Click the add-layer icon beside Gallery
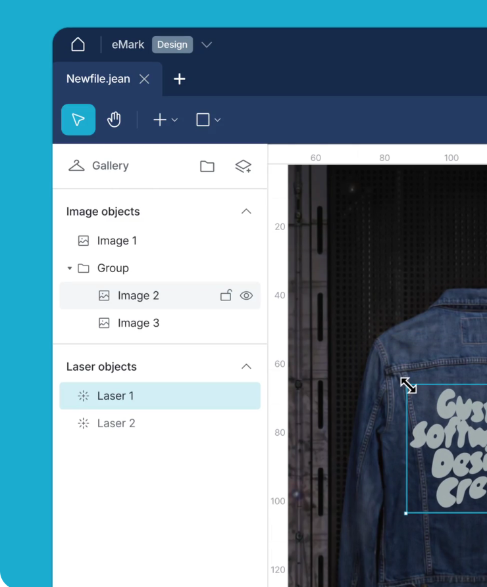Image resolution: width=487 pixels, height=587 pixels. 244,166
